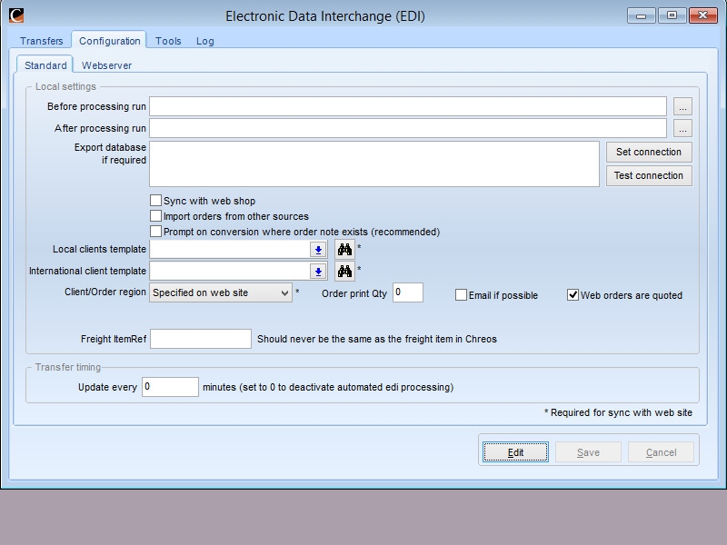
Task: Click the 'Local settings' group label
Action: (x=65, y=86)
